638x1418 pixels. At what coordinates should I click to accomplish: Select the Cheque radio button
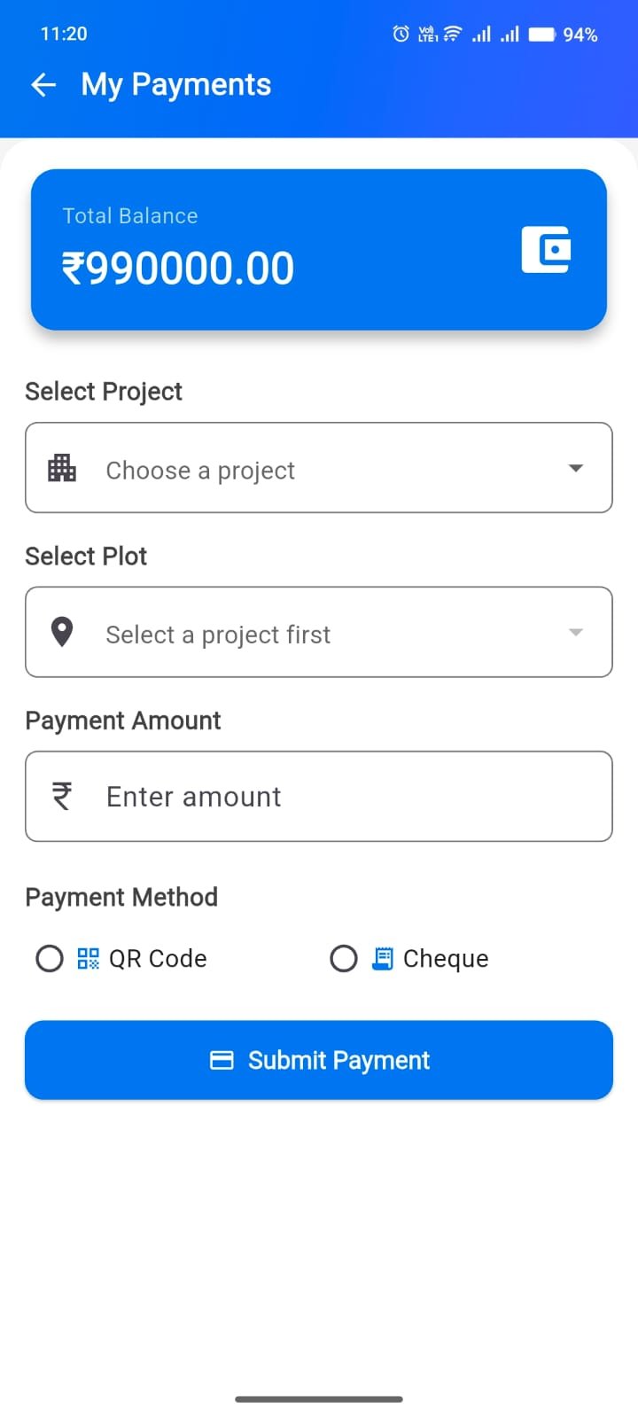coord(344,958)
